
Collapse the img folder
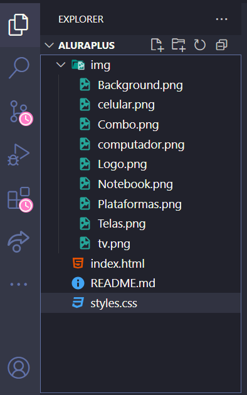(61, 65)
